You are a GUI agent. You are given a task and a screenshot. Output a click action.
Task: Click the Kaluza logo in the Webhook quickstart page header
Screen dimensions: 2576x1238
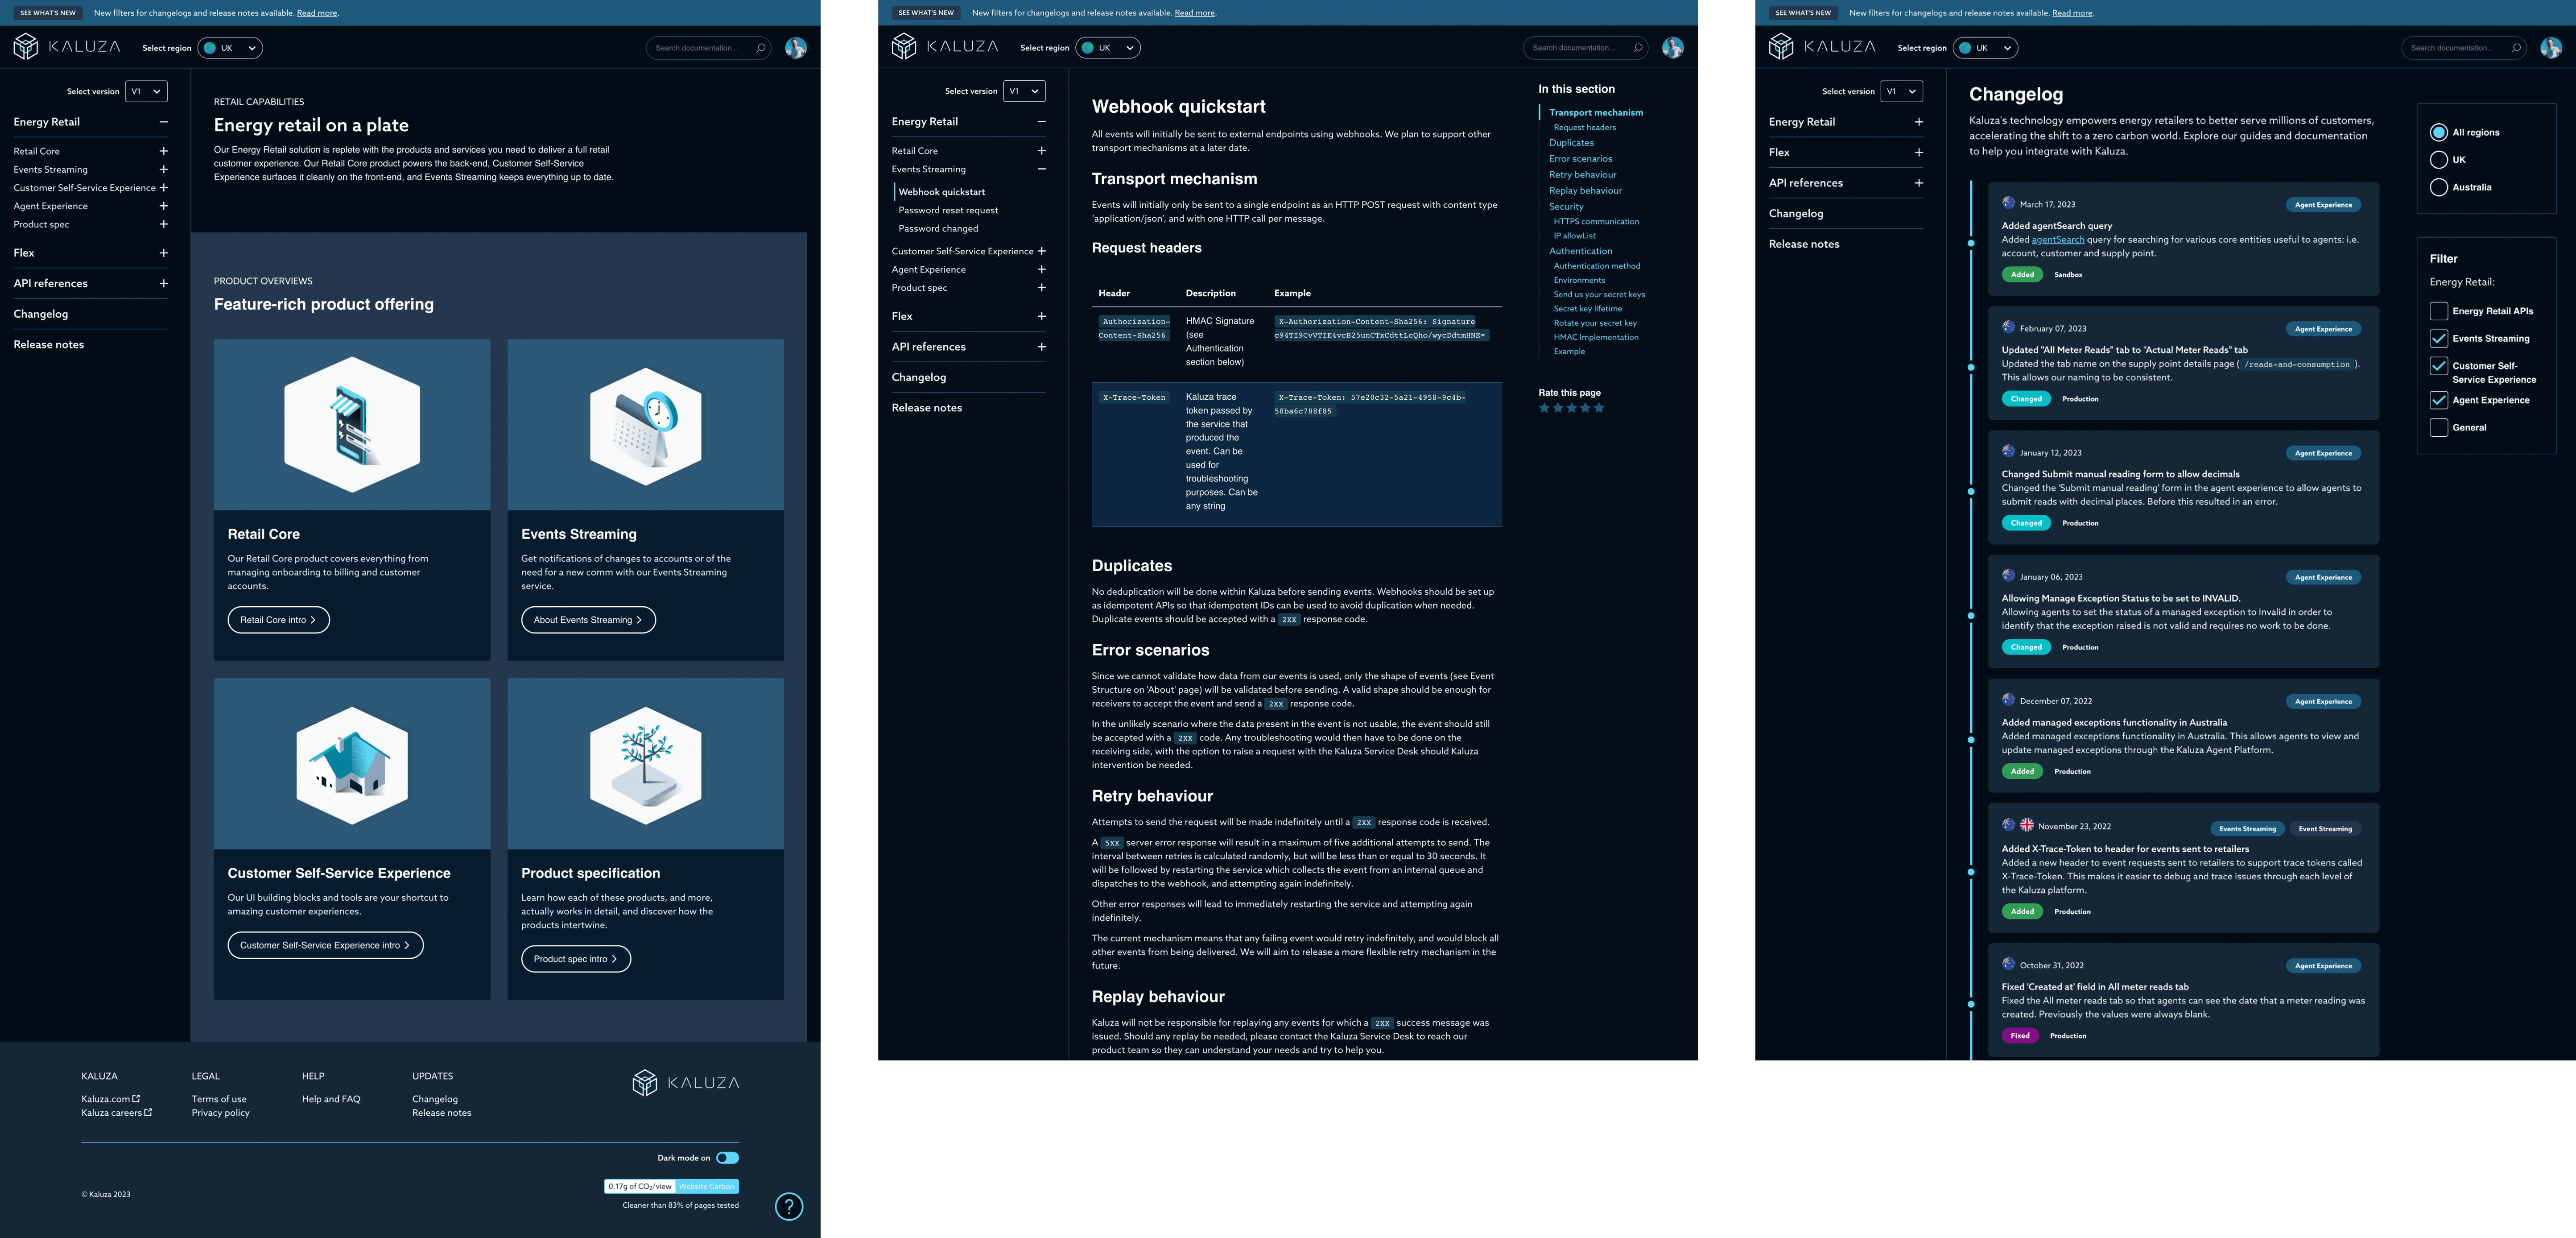[x=945, y=47]
